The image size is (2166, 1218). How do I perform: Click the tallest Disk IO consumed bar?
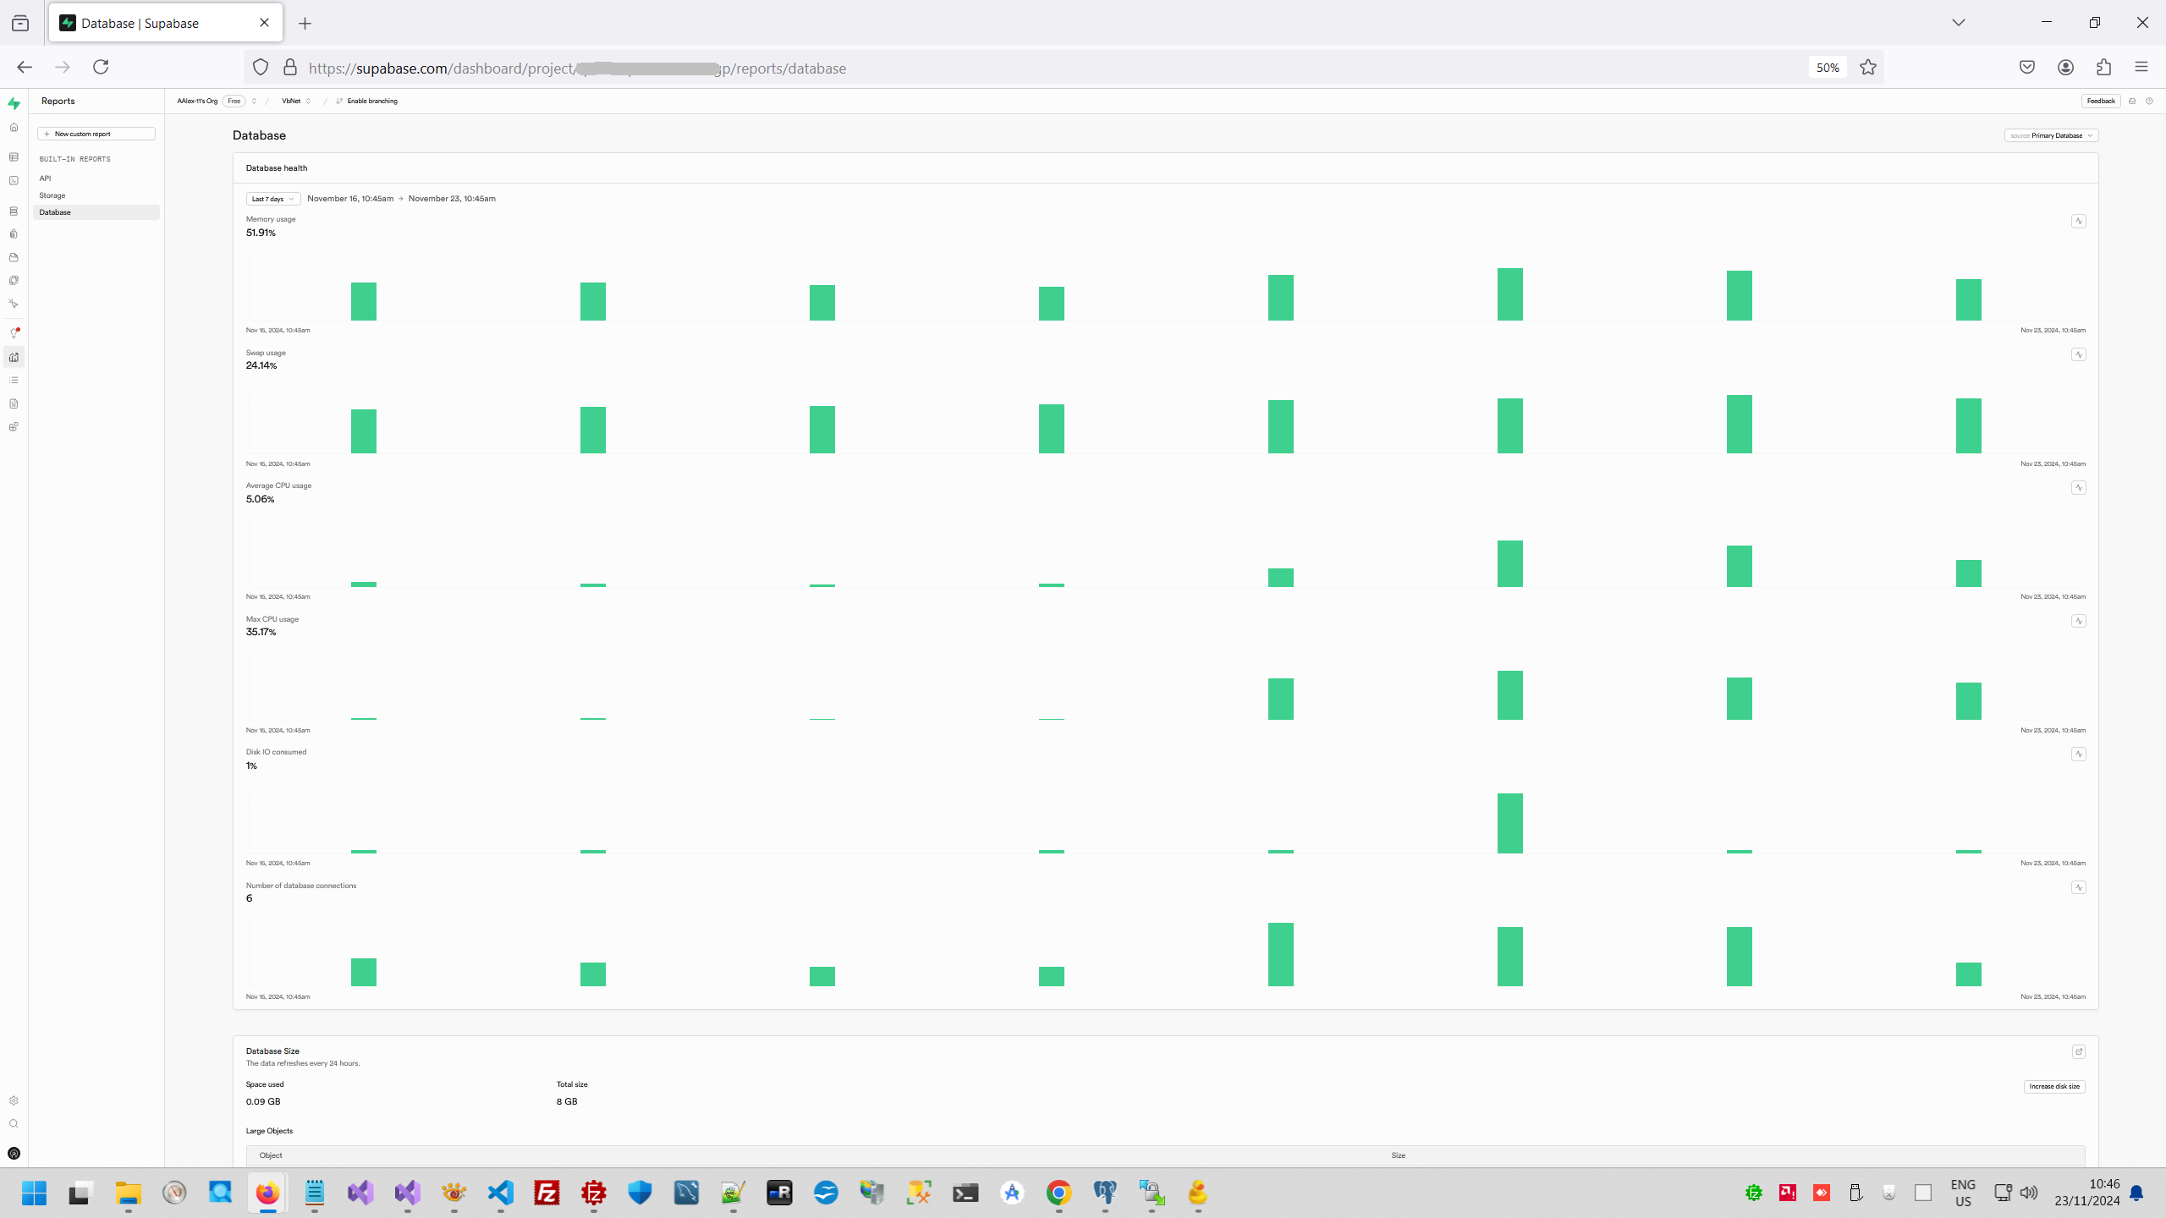click(x=1509, y=823)
